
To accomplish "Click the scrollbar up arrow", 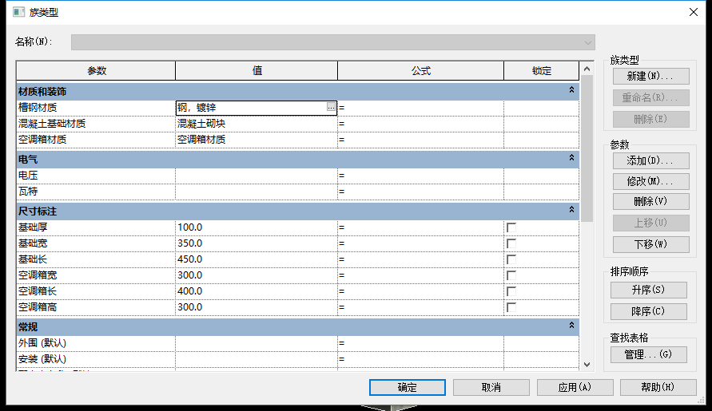I will [587, 69].
